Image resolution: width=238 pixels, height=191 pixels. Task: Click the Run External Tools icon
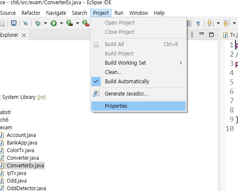click(x=86, y=23)
